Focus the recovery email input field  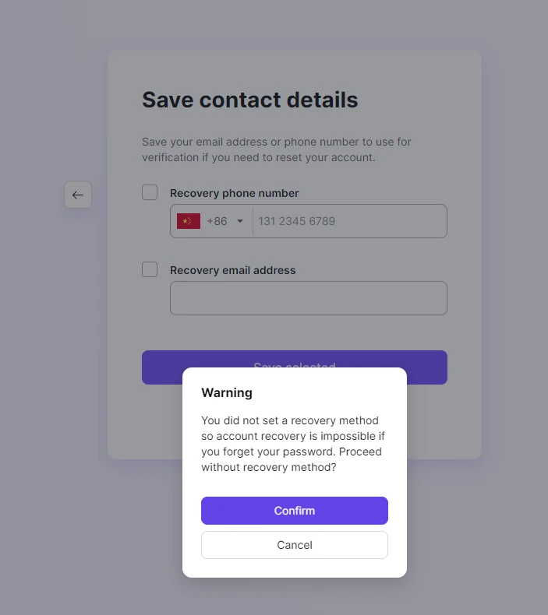point(309,298)
